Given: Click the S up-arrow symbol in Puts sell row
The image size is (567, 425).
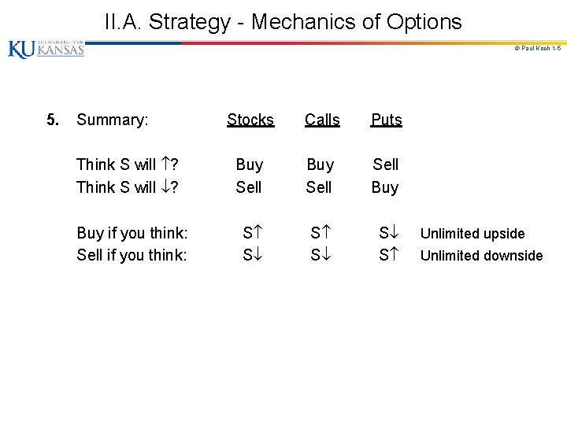Looking at the screenshot, I should pos(388,255).
